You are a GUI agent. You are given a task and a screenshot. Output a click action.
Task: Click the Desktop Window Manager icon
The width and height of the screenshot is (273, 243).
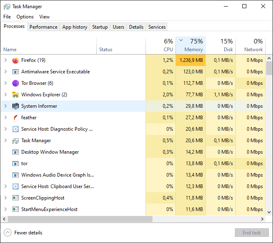point(16,152)
